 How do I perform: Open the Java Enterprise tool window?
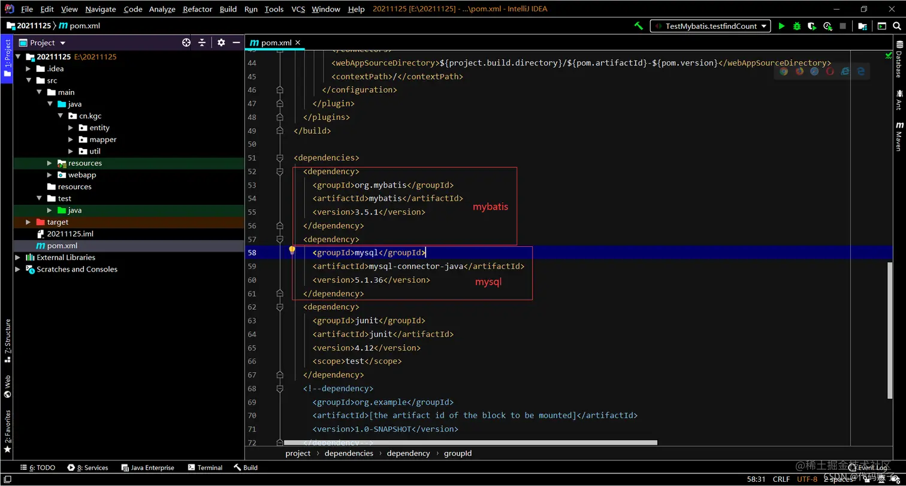(147, 467)
